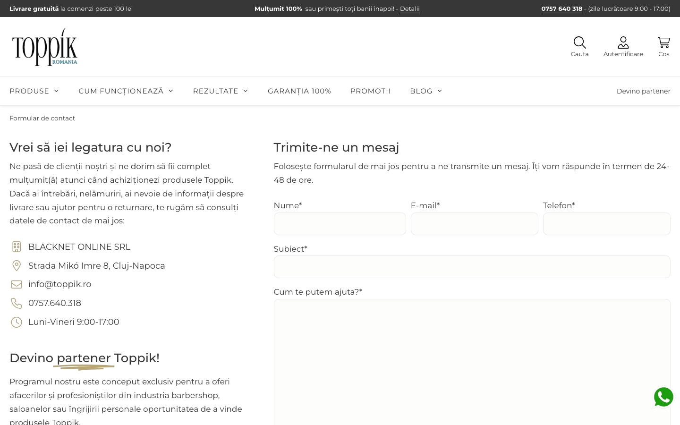Click the Vrei să iei legatura cu noi? heading
680x425 pixels.
click(x=90, y=147)
